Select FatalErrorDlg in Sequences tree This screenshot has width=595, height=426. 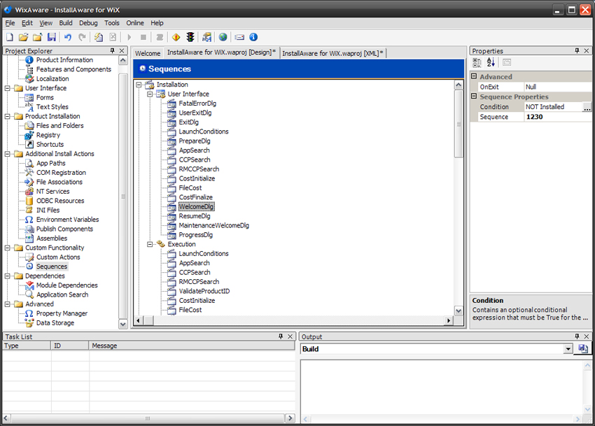coord(197,104)
